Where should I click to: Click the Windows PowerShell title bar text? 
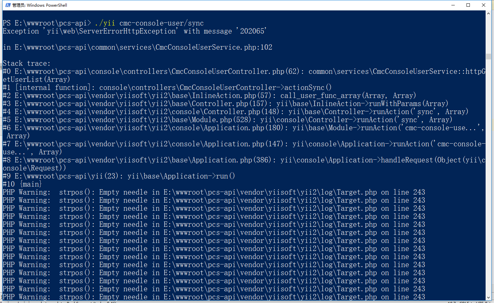(x=40, y=5)
